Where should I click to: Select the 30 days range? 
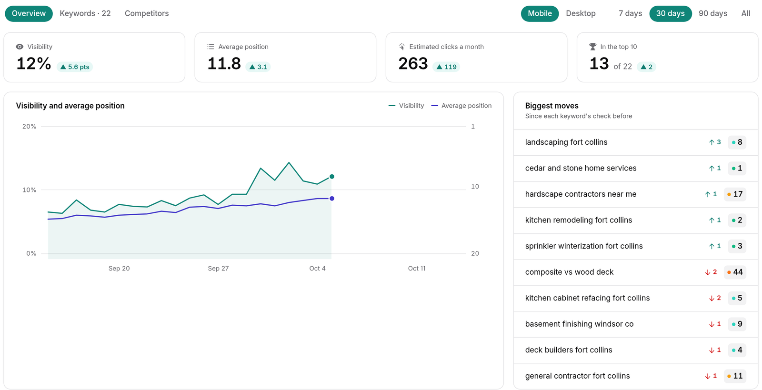[670, 13]
